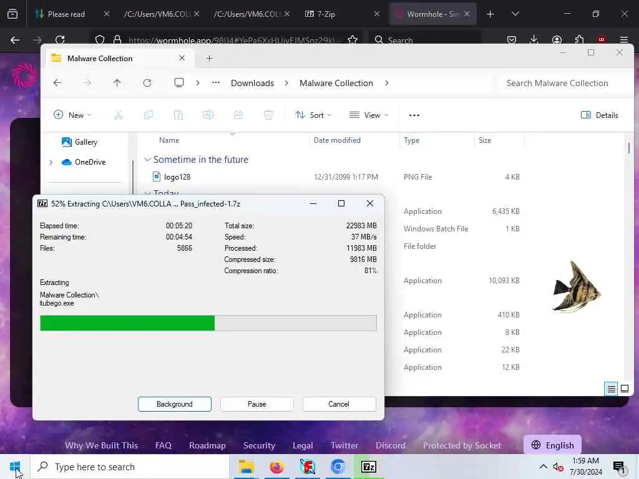Open the list all tabs dropdown
The height and width of the screenshot is (479, 639).
[515, 14]
